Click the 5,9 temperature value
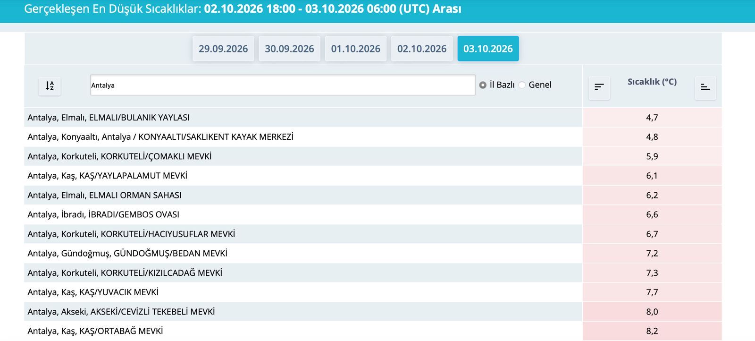This screenshot has height=341, width=755. [652, 156]
